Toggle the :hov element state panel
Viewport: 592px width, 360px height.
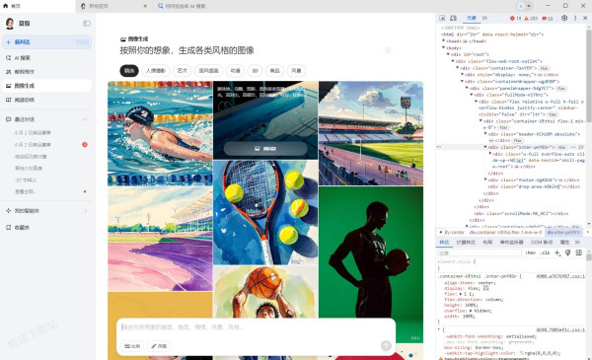click(531, 252)
